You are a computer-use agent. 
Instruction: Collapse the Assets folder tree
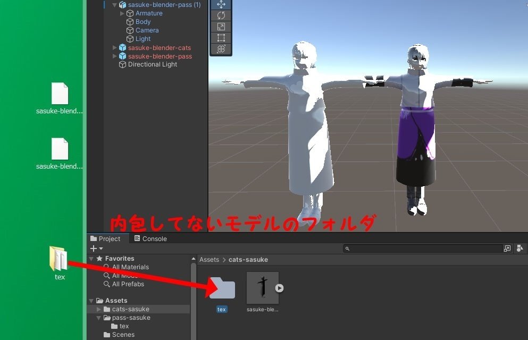point(91,301)
